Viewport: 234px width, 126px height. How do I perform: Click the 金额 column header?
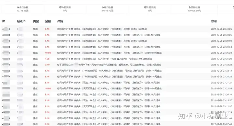[48, 21]
